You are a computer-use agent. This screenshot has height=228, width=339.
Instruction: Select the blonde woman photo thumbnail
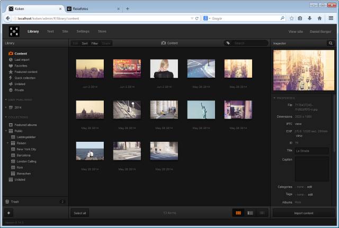pos(164,69)
